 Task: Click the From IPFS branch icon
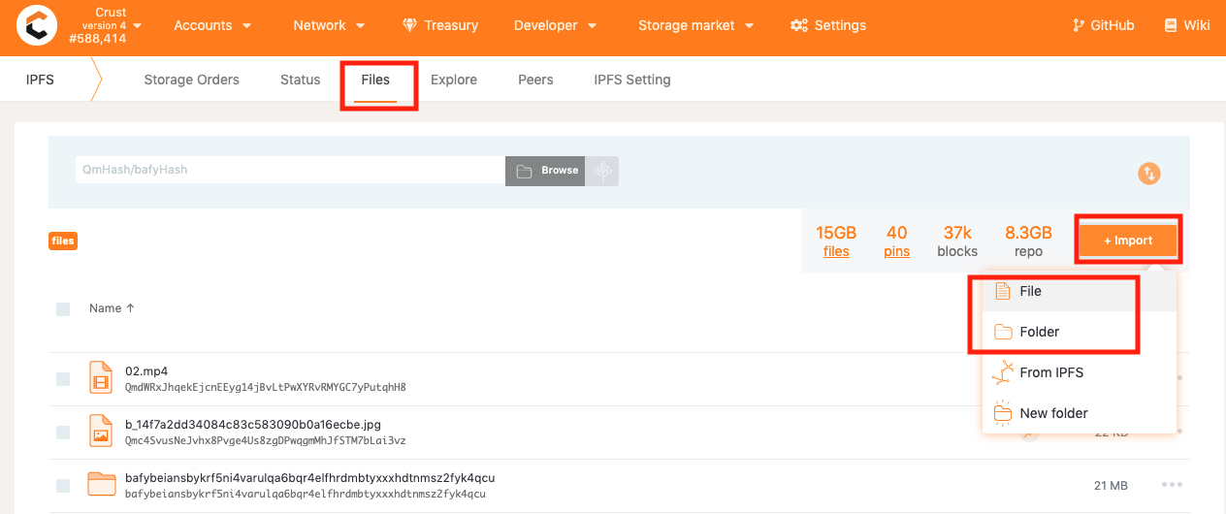pyautogui.click(x=1003, y=372)
